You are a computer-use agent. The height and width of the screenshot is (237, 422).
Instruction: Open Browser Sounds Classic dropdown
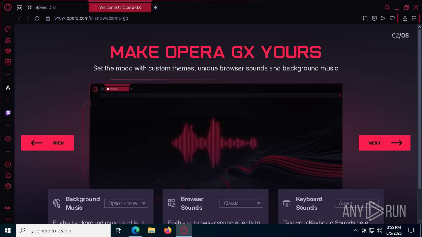(x=241, y=203)
